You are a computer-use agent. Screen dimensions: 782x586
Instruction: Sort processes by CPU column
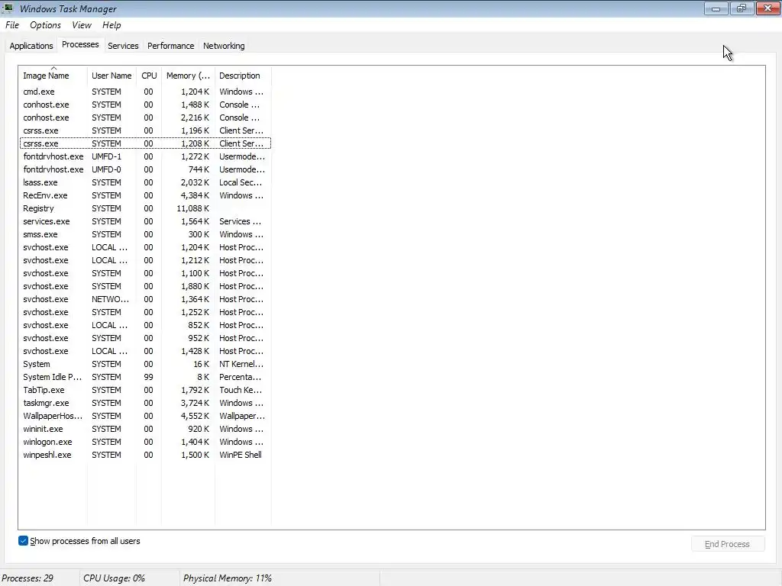point(149,76)
